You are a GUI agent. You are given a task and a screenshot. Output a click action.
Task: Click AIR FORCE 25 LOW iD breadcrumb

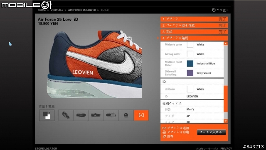[82, 10]
